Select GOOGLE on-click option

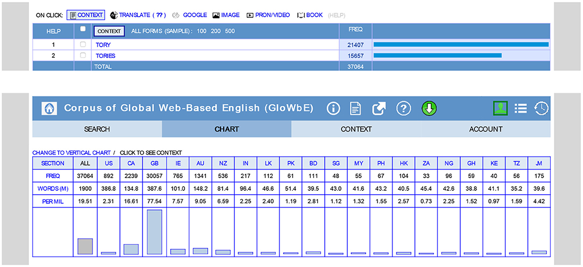(190, 15)
